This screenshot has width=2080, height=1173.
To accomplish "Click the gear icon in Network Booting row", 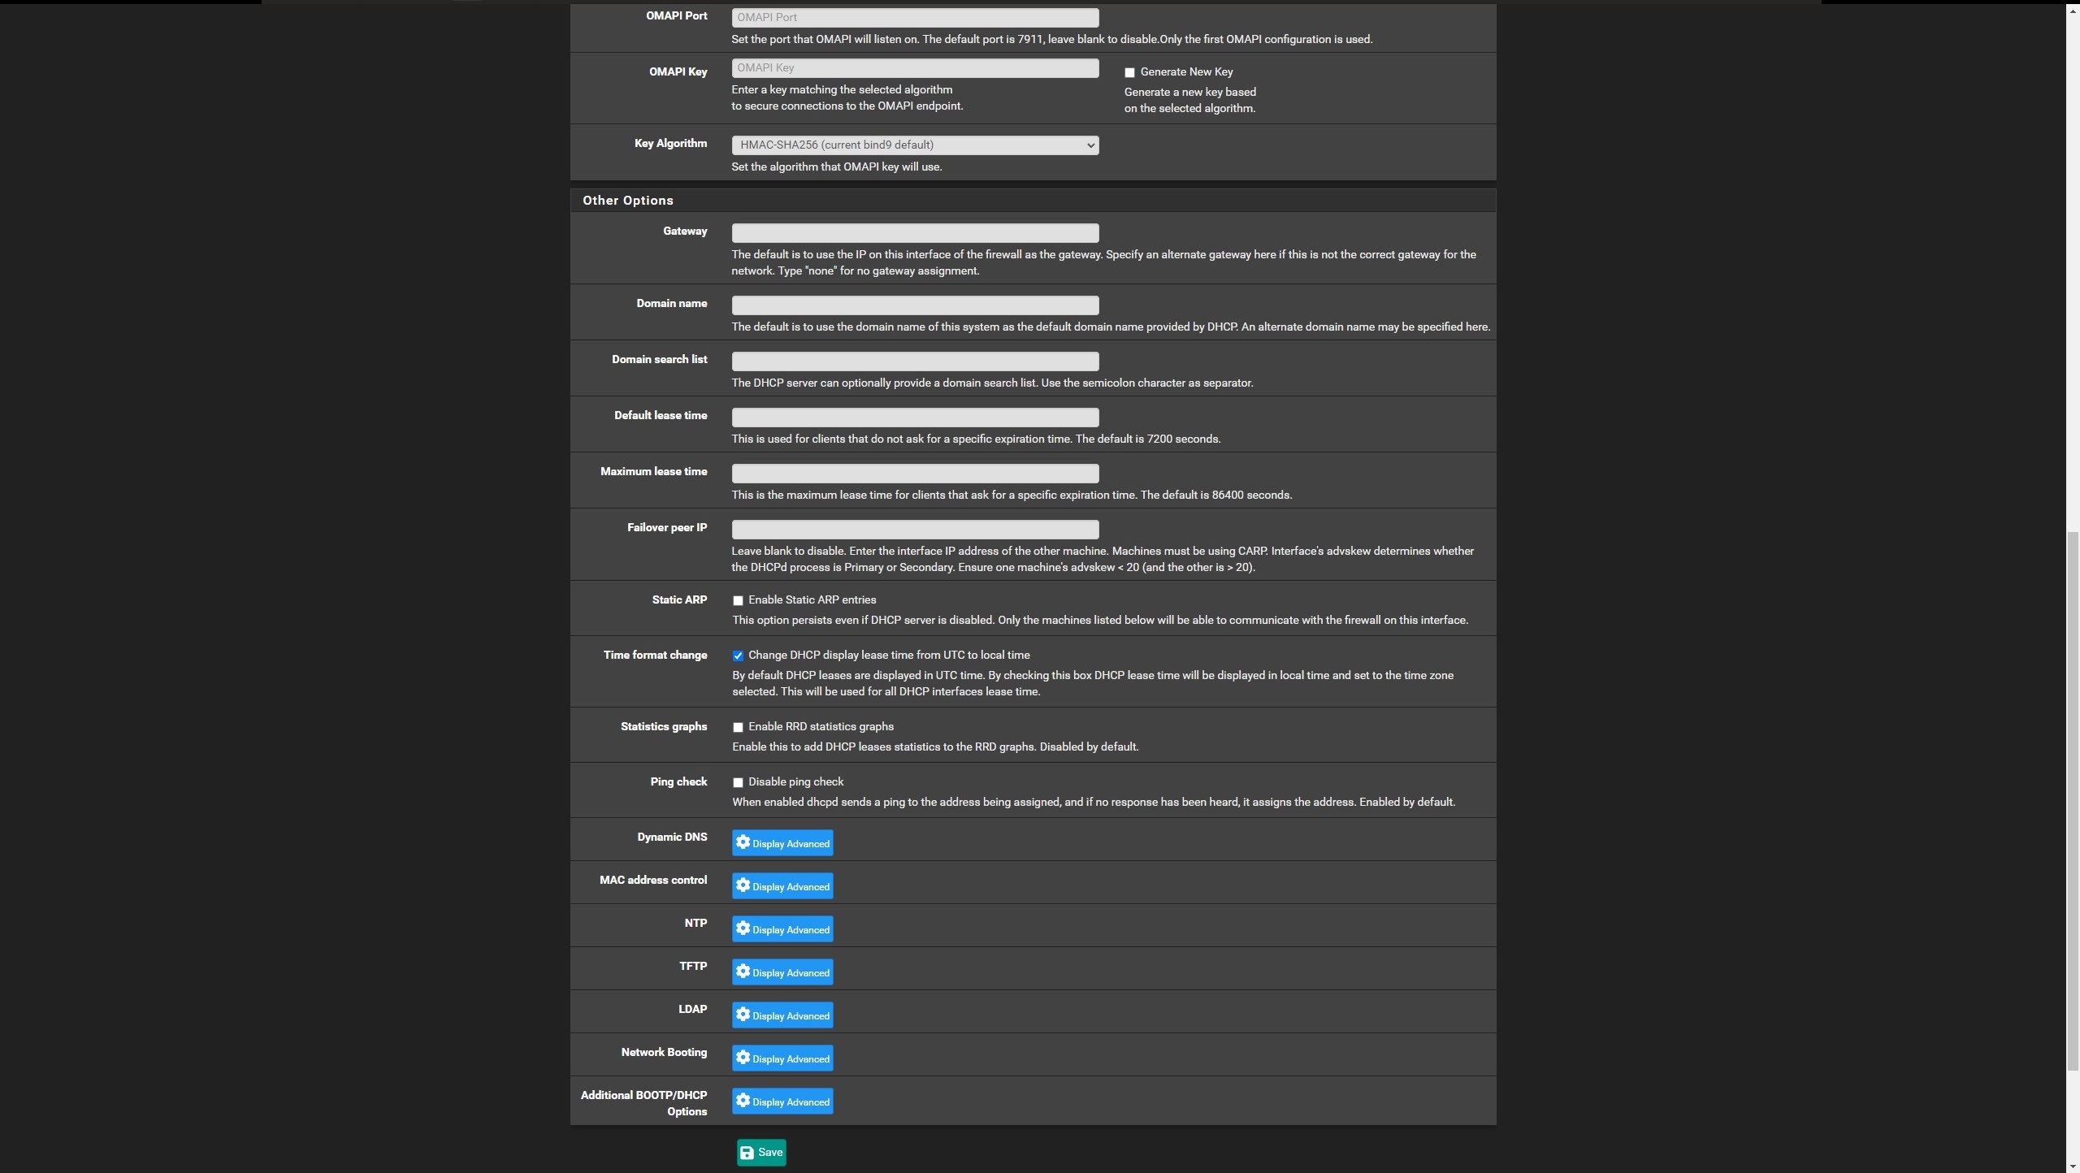I will coord(743,1058).
